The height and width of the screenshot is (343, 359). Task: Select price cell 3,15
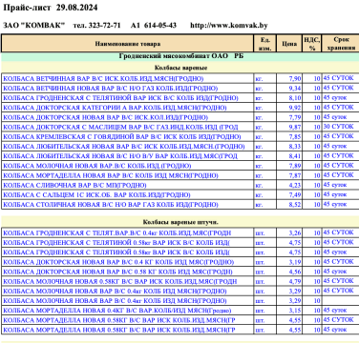(x=289, y=311)
